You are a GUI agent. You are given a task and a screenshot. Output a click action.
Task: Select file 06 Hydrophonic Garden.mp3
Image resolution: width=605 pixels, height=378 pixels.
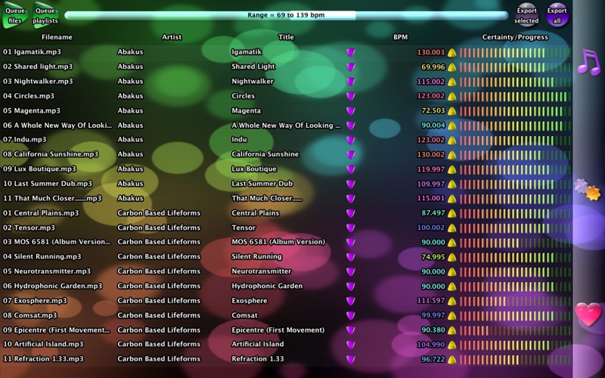(x=52, y=287)
